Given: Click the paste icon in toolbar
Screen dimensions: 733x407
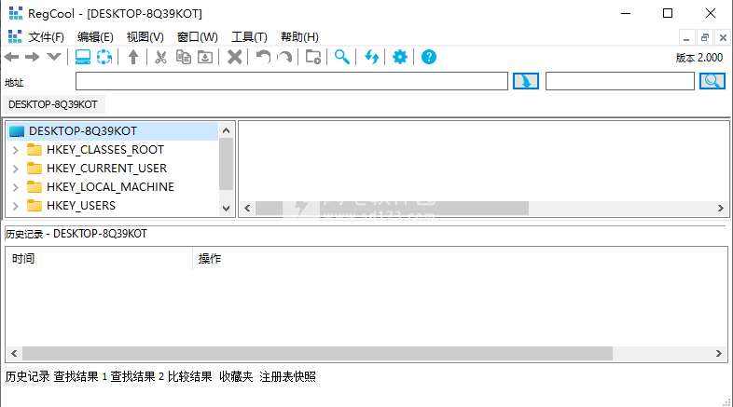Looking at the screenshot, I should point(205,57).
